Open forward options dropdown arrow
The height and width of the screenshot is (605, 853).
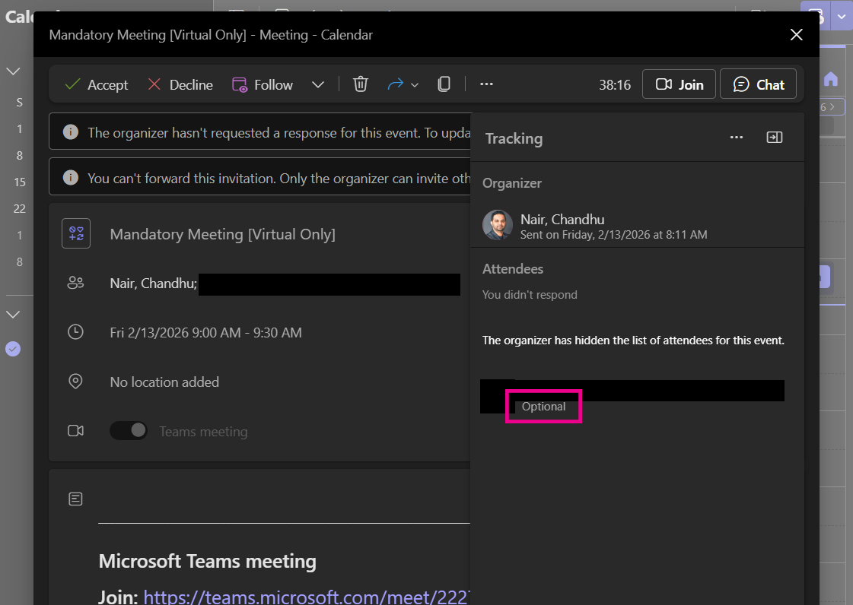(415, 85)
